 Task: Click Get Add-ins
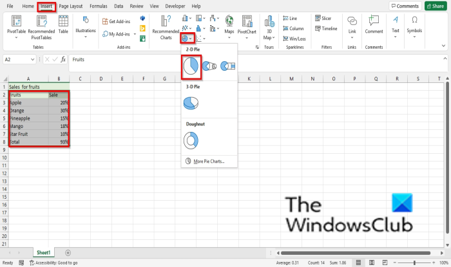coord(117,21)
